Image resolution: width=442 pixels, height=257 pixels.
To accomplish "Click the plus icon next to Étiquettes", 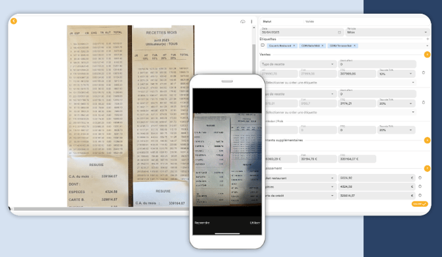I will 427,39.
